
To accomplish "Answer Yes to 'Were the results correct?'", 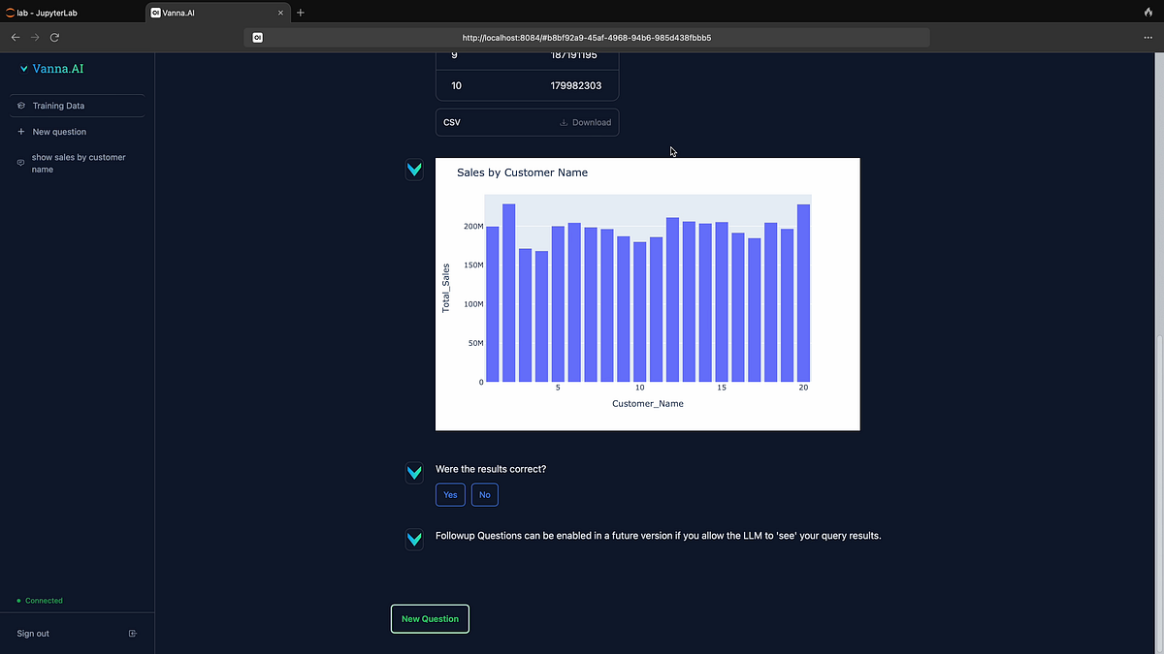I will (x=449, y=494).
